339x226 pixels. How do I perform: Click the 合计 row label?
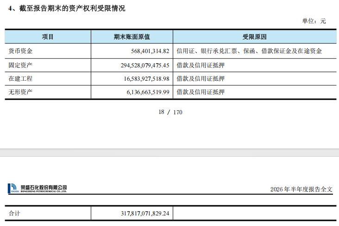click(14, 213)
